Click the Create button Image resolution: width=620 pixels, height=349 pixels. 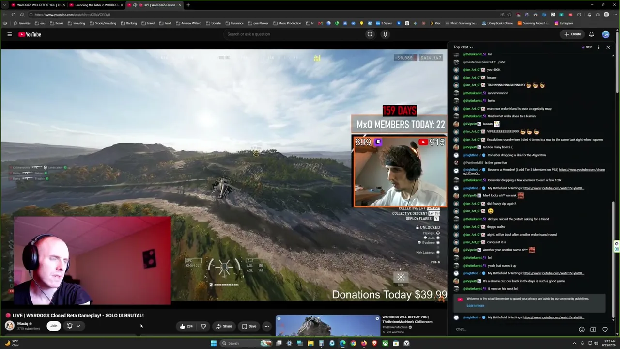pyautogui.click(x=573, y=34)
